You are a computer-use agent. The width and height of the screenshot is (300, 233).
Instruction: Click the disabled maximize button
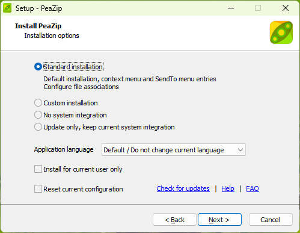coord(258,8)
